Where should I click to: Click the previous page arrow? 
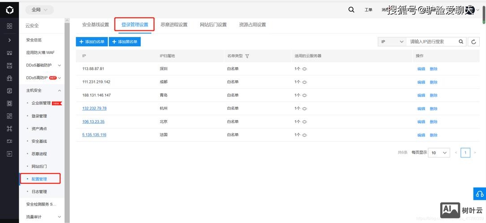point(456,153)
